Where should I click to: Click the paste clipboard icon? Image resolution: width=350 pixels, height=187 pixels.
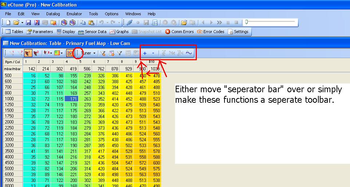pos(91,23)
